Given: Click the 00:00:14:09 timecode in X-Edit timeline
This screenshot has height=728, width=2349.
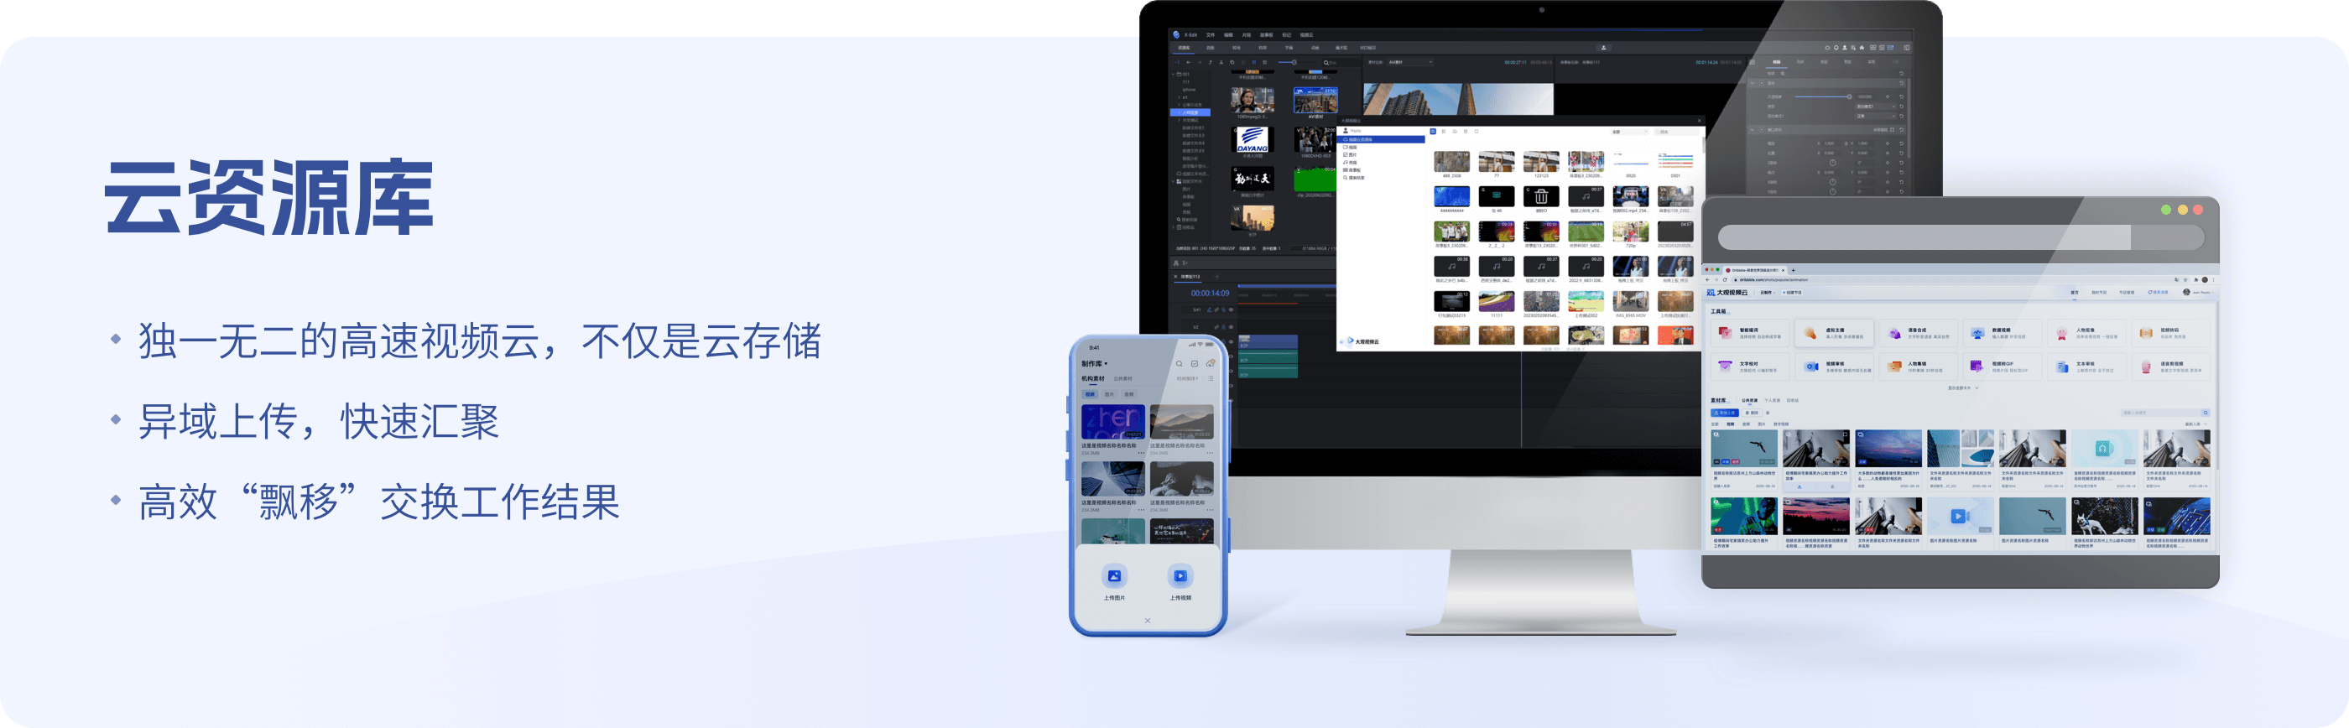Looking at the screenshot, I should (1209, 294).
